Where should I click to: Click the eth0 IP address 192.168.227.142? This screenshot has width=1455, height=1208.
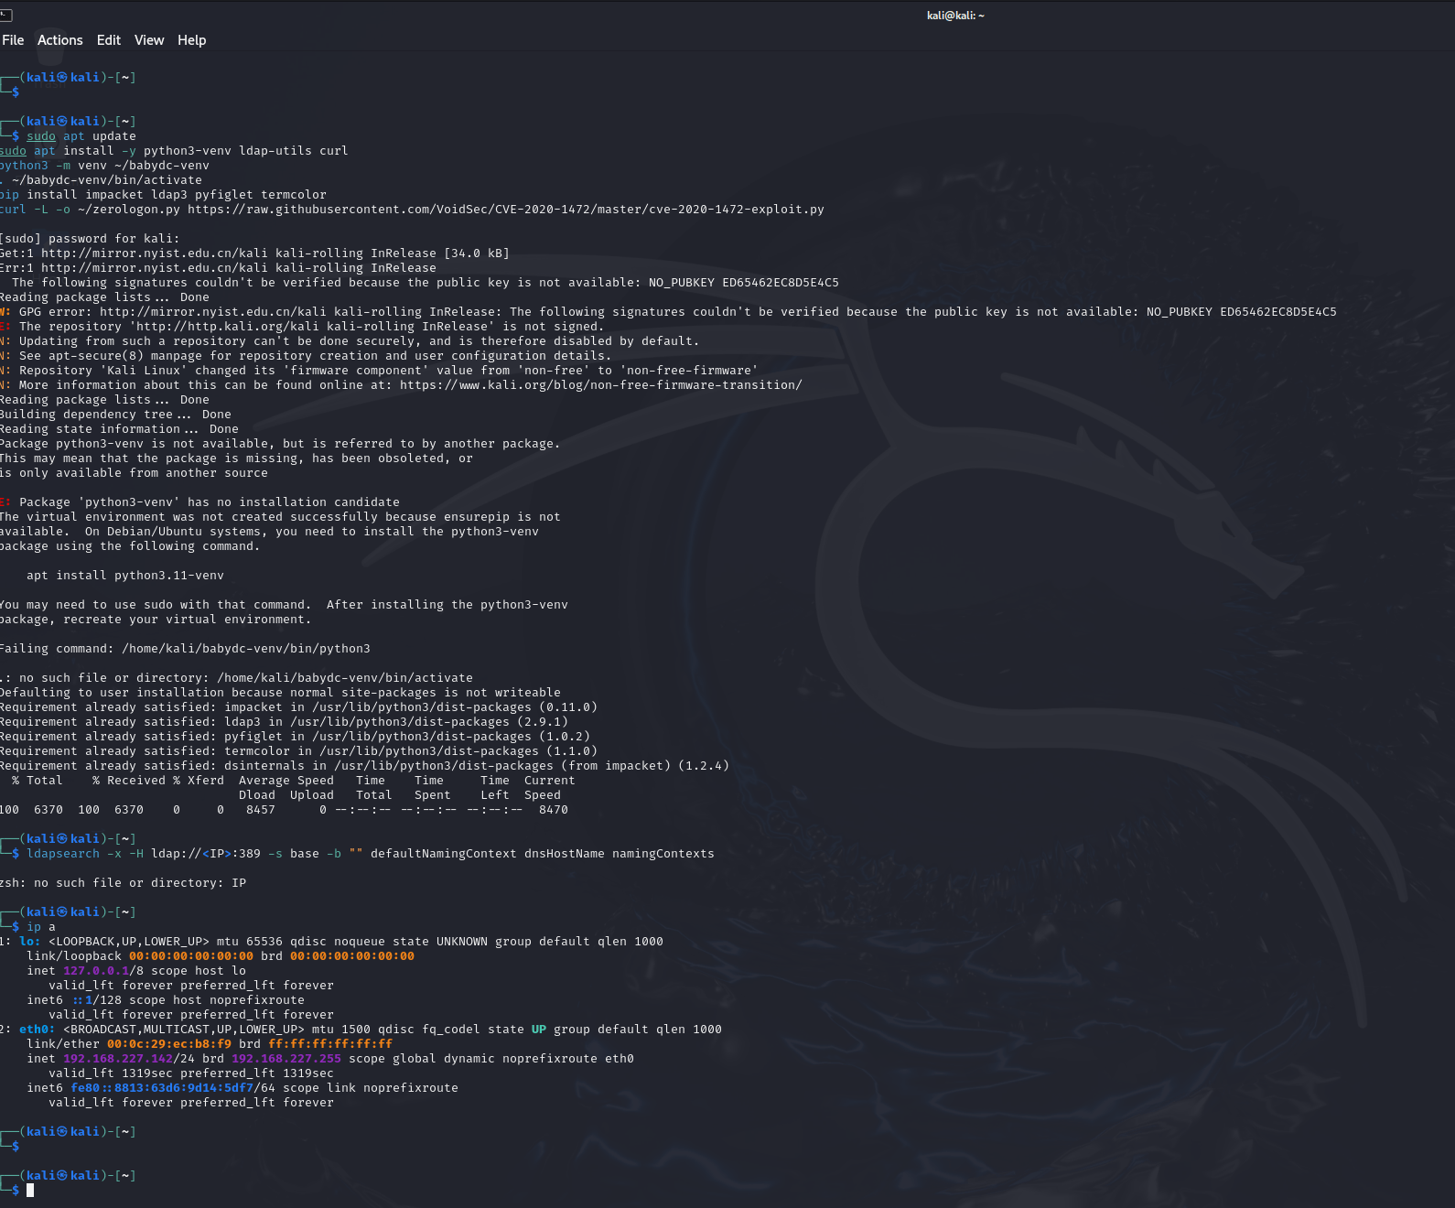[x=118, y=1059]
